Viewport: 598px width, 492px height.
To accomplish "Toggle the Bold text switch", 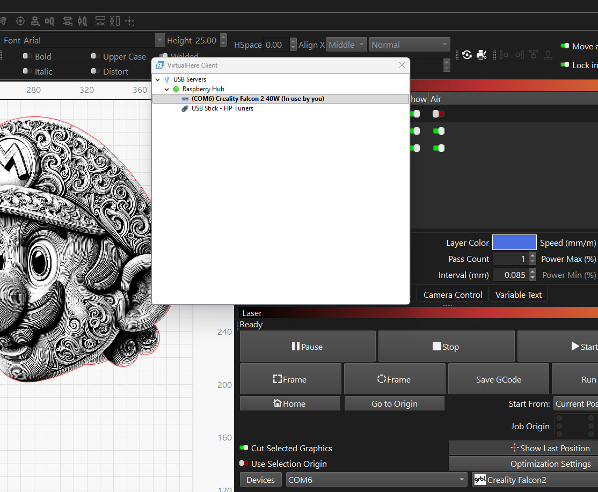I will coord(27,56).
